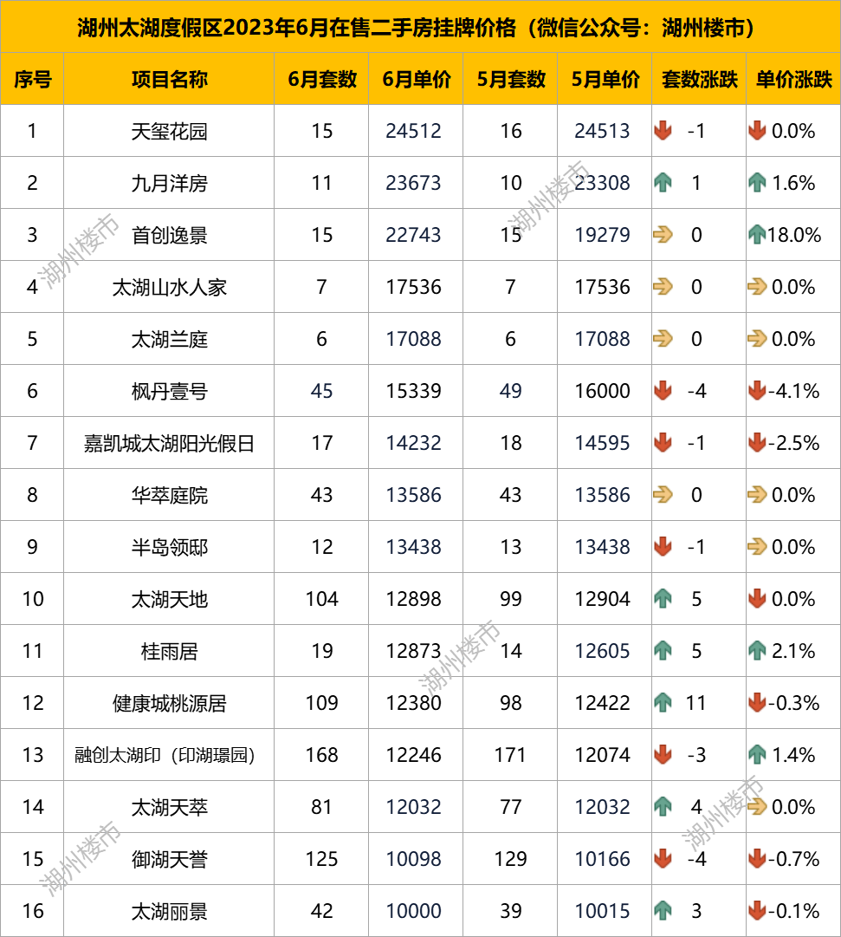Select project name 太湖丽景
This screenshot has height=937, width=841.
point(169,911)
